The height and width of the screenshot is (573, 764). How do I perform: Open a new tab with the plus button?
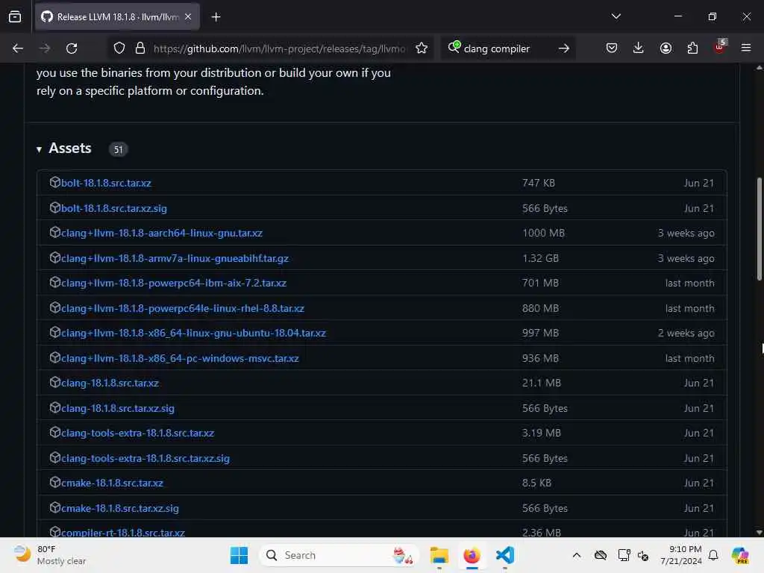click(216, 17)
